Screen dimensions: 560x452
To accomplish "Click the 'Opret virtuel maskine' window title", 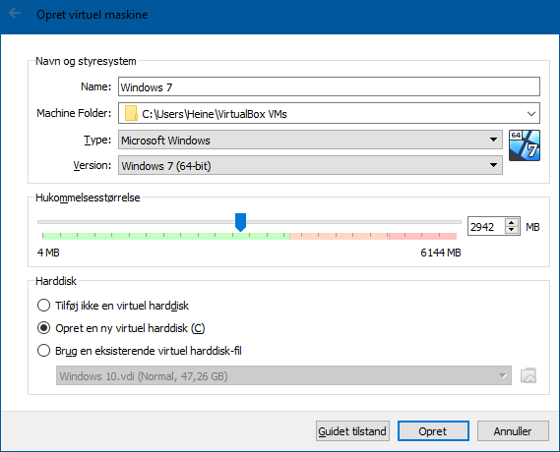I will (x=93, y=15).
